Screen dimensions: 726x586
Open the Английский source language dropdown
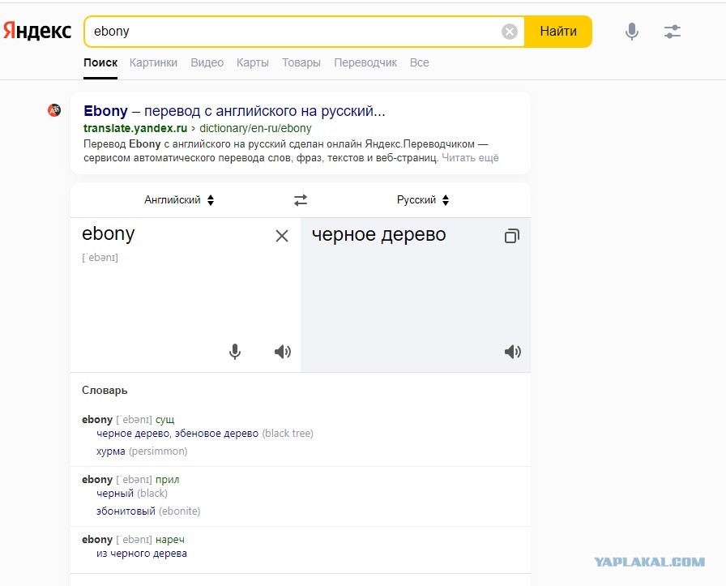click(x=179, y=200)
